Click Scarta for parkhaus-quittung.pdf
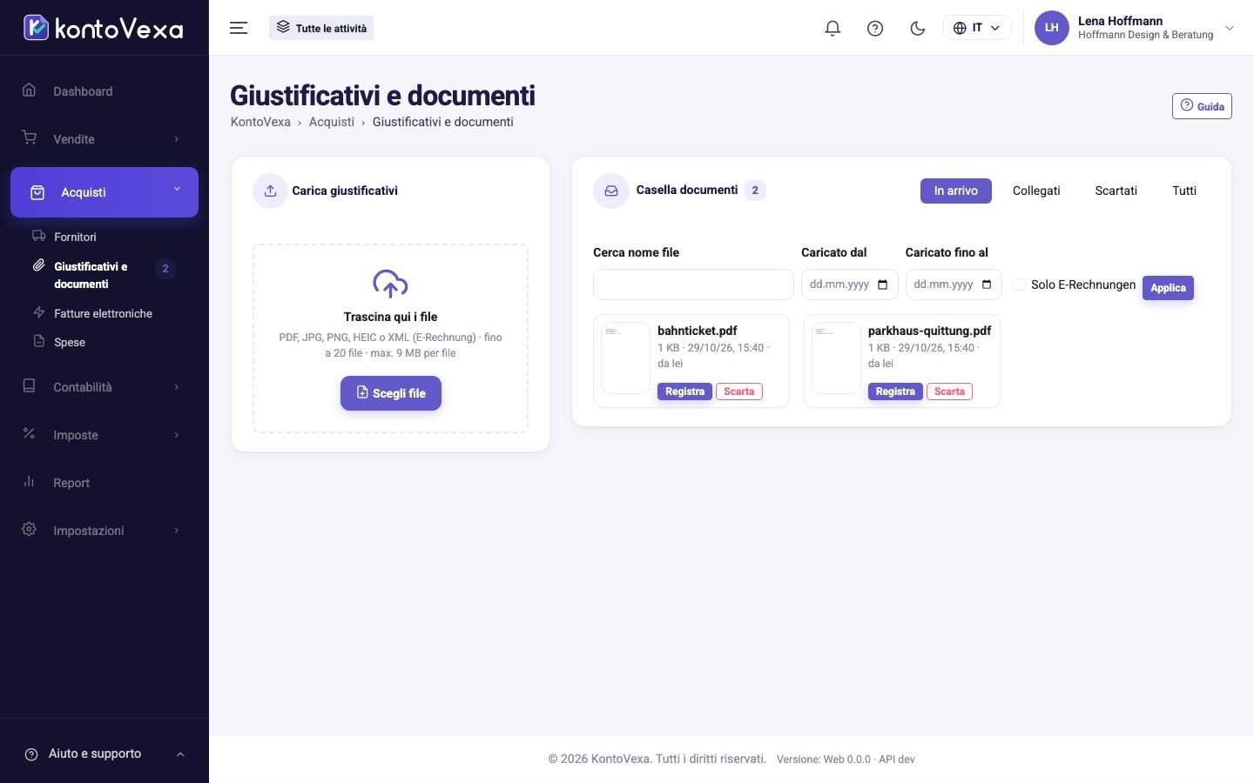This screenshot has height=783, width=1254. click(949, 391)
